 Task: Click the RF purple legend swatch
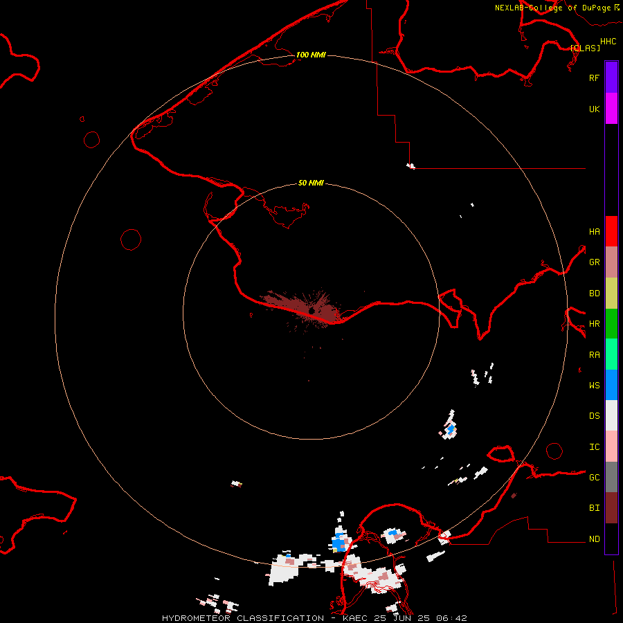click(611, 78)
